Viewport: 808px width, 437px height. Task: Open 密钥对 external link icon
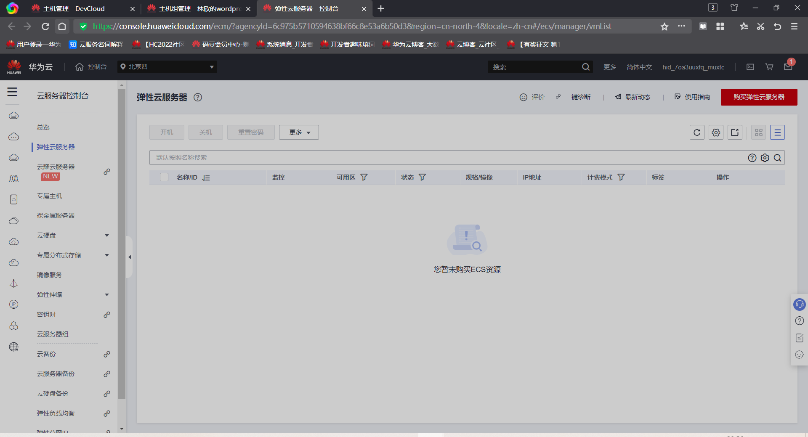[x=107, y=315]
